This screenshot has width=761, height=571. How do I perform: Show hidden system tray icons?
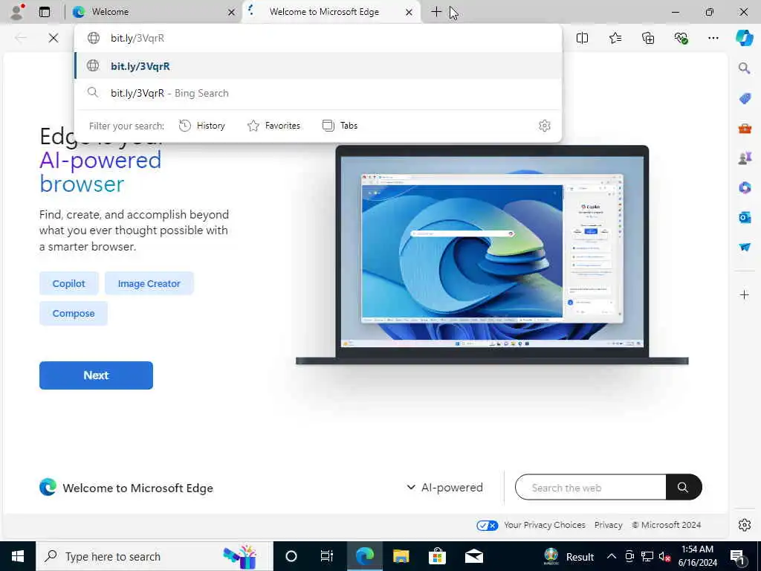[612, 556]
